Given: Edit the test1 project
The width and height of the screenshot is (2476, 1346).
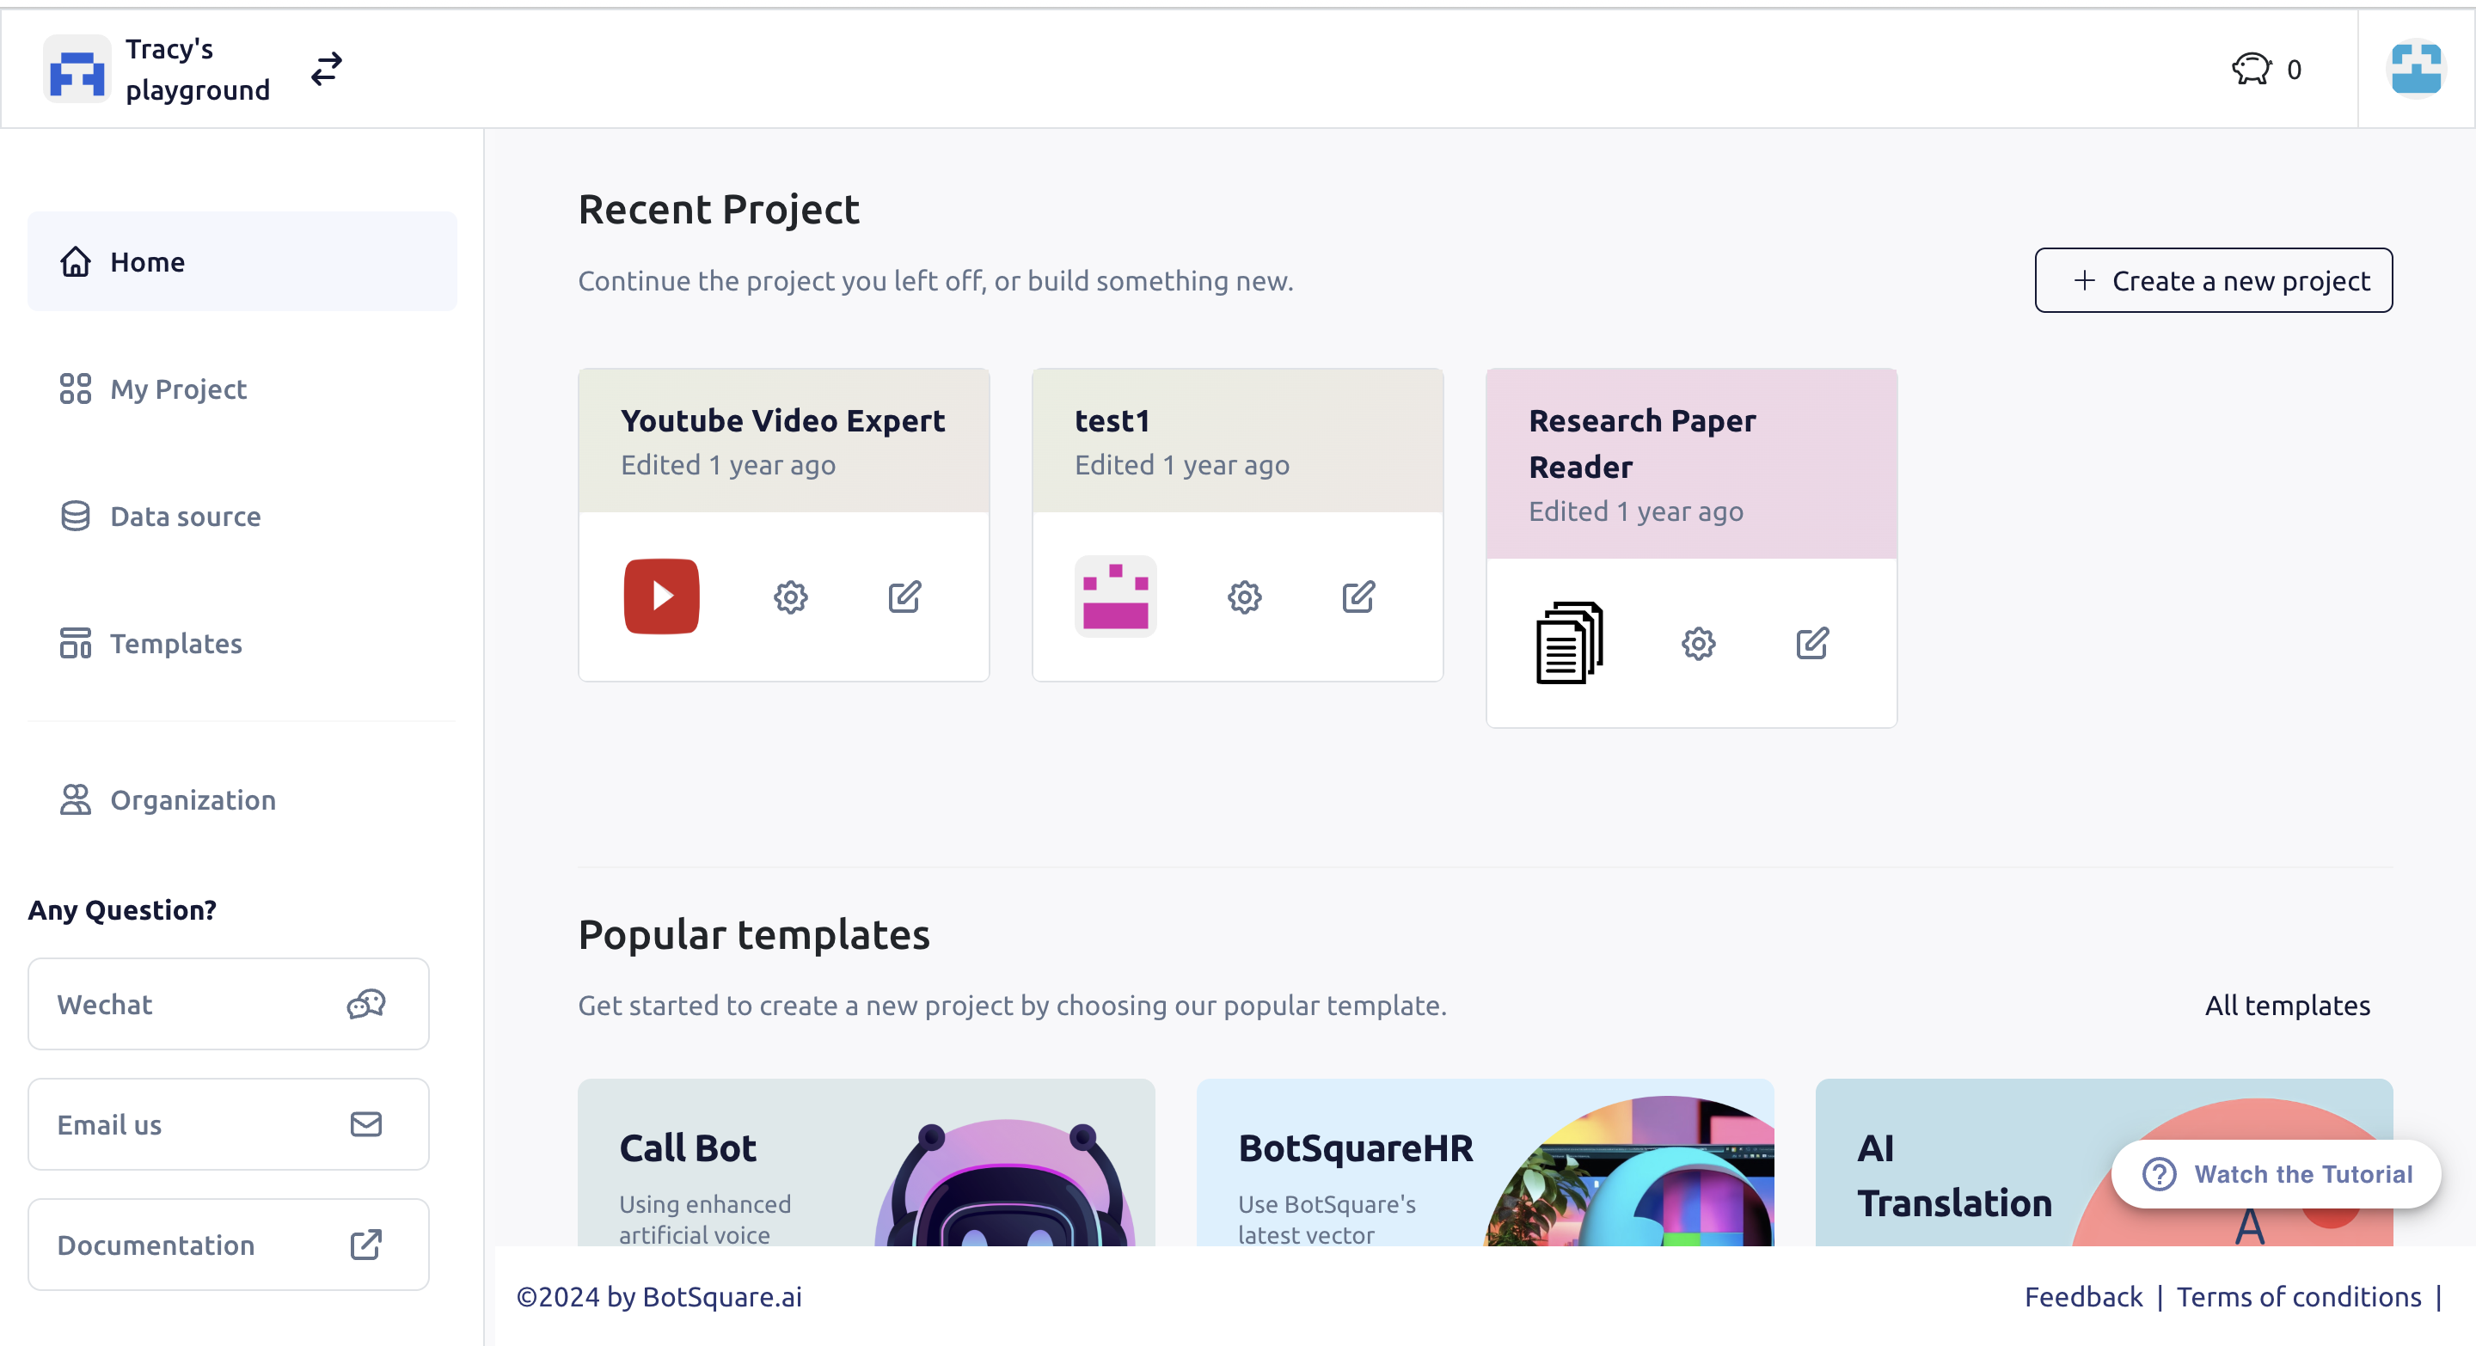Looking at the screenshot, I should point(1358,597).
